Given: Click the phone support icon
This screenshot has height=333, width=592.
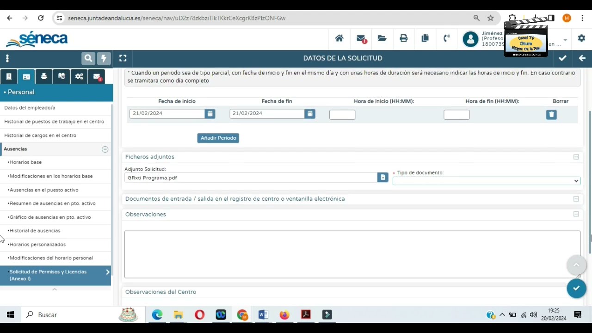Looking at the screenshot, I should coord(446,38).
